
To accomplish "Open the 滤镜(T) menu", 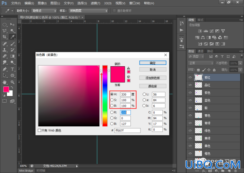I will click(96, 3).
